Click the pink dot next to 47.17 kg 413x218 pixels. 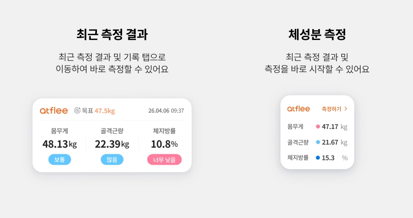tap(318, 127)
